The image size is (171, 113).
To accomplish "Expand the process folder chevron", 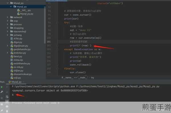I will coord(7,24).
